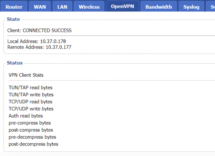Go to the Wireless tab
The height and width of the screenshot is (156, 215).
tap(89, 7)
